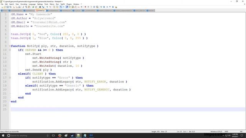Click 'Gary's Mod Lua source file' status text
This screenshot has width=246, height=138.
click(x=9, y=131)
